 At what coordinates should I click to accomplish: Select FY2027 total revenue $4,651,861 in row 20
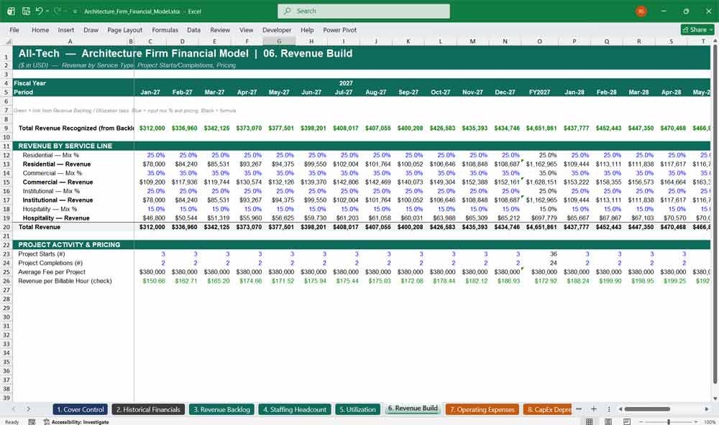coord(539,227)
